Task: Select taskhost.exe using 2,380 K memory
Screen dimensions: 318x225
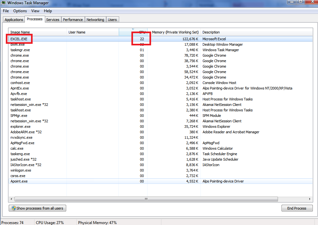Action: point(160,110)
